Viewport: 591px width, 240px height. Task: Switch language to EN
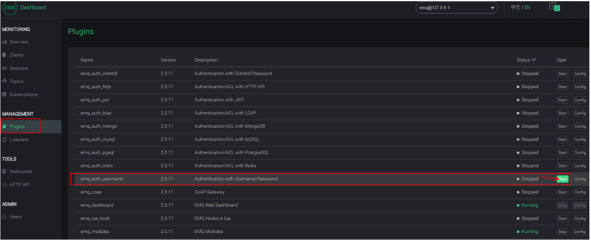[x=527, y=7]
